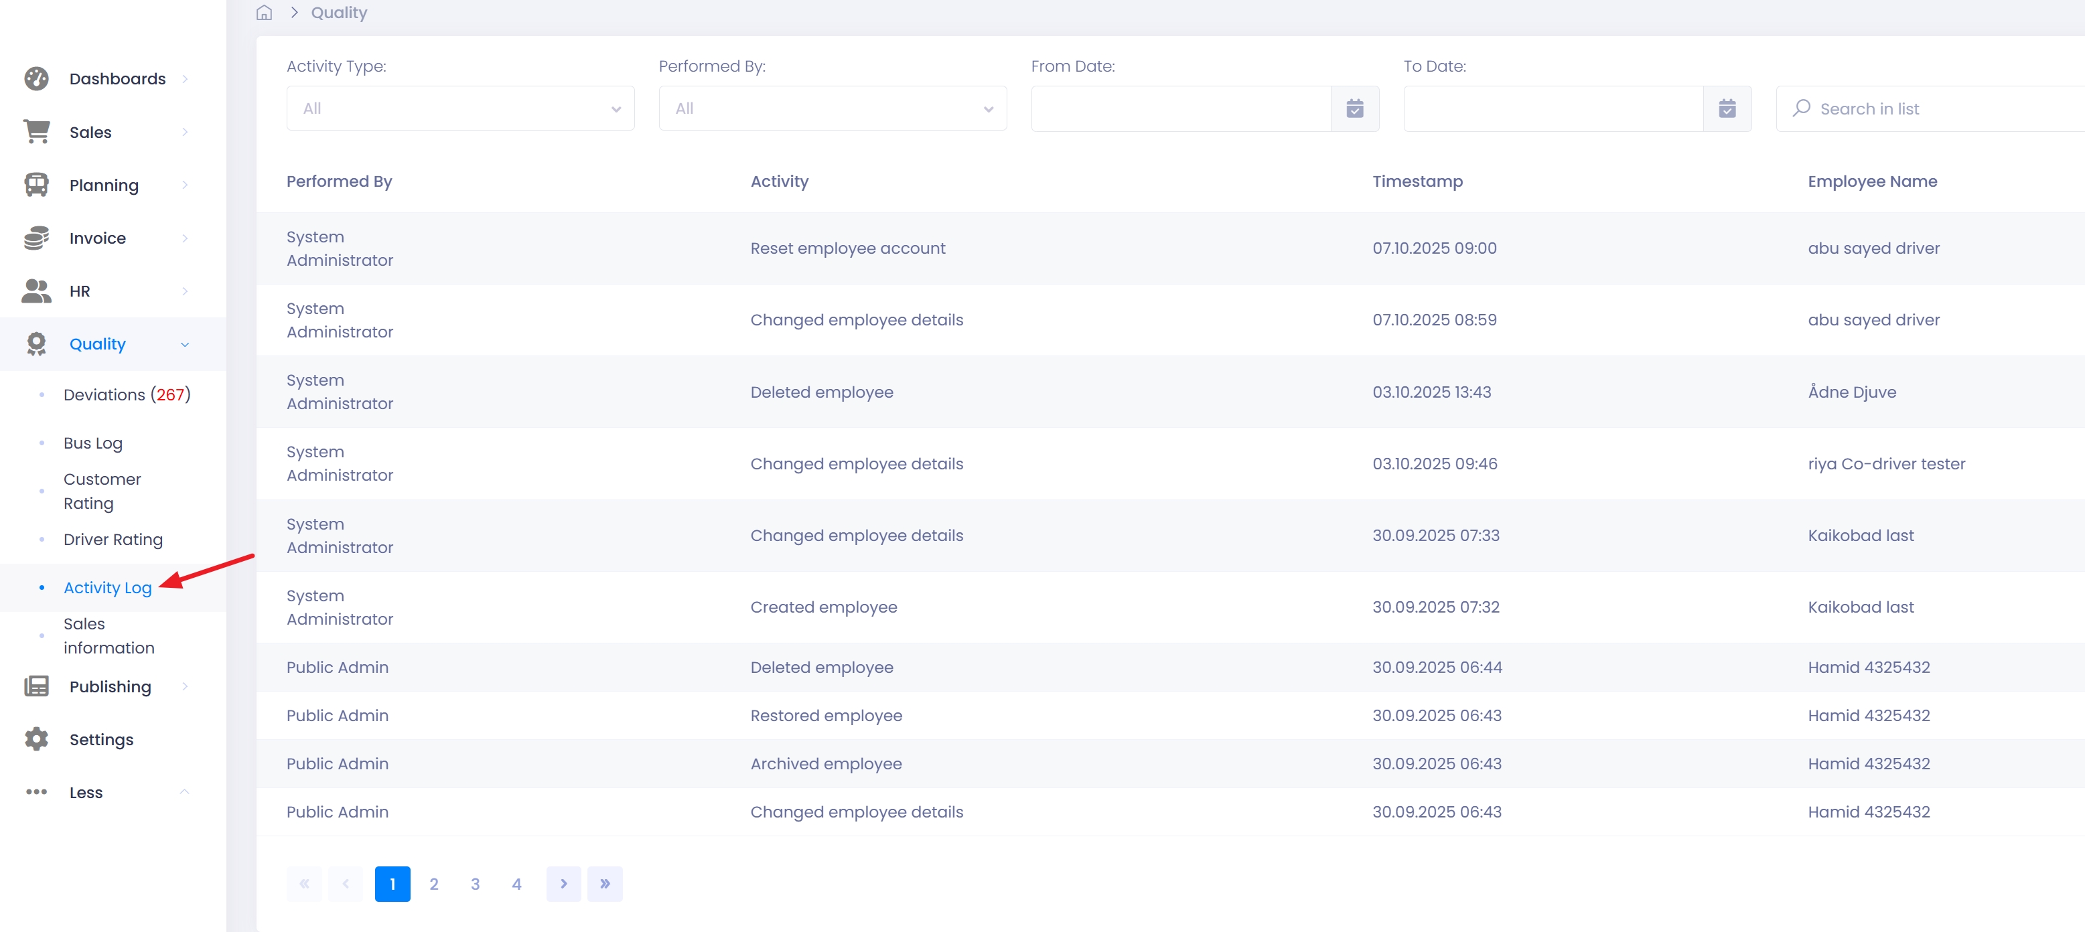
Task: Click the Publishing newspaper icon
Action: point(36,686)
